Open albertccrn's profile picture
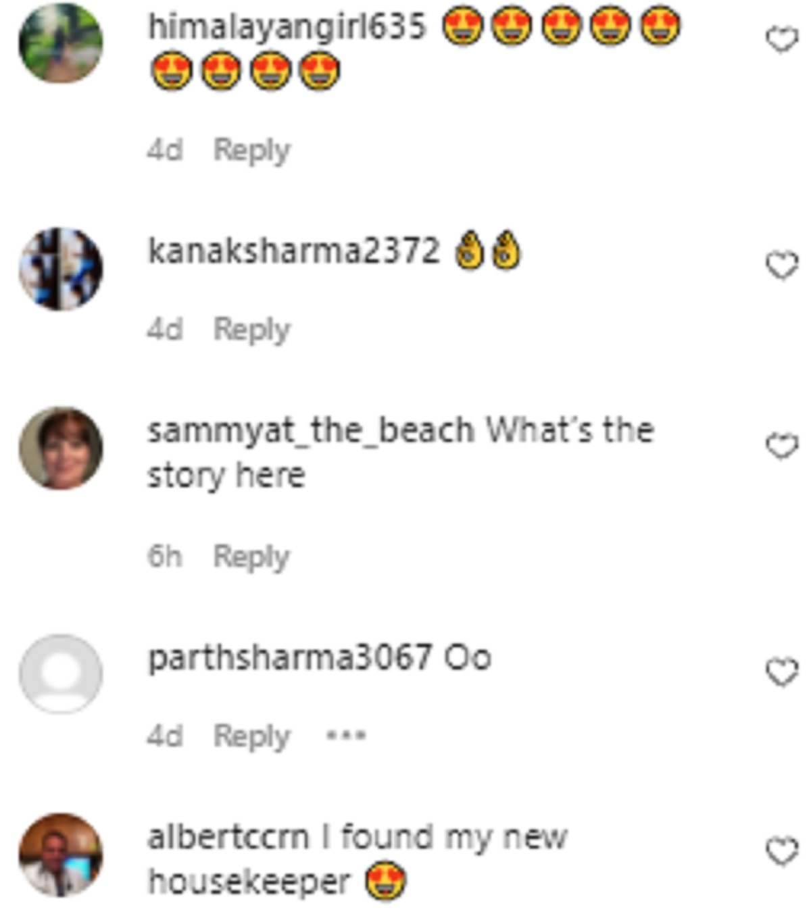The image size is (811, 916). point(61,855)
